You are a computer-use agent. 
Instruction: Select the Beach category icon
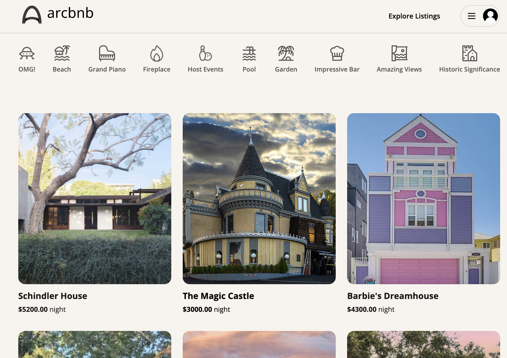(x=62, y=53)
